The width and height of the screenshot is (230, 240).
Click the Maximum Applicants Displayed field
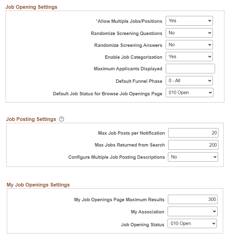pos(190,68)
